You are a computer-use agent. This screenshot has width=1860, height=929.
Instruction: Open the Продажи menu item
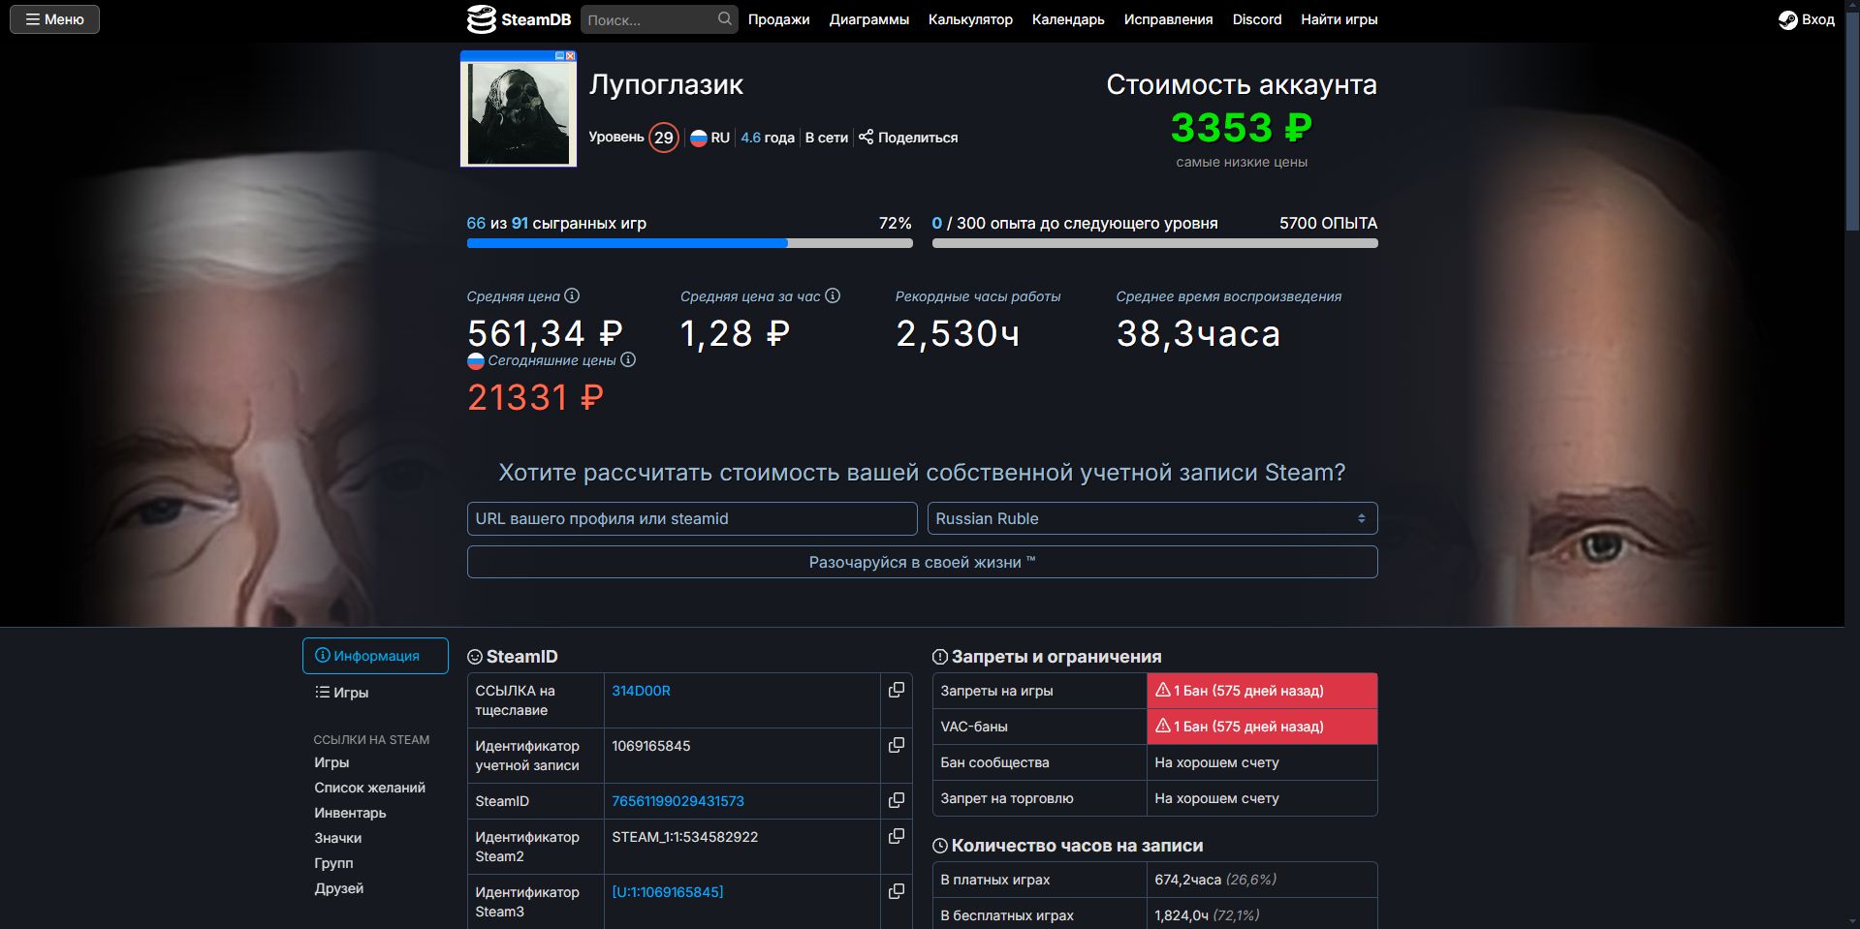click(x=778, y=19)
